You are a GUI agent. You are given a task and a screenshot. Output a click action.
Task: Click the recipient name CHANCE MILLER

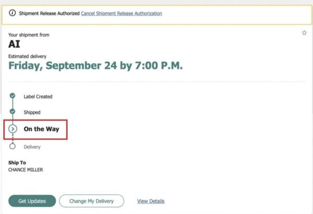(x=26, y=170)
